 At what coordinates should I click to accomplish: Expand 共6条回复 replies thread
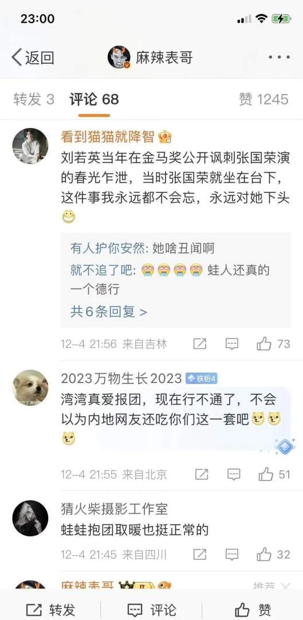click(x=108, y=312)
